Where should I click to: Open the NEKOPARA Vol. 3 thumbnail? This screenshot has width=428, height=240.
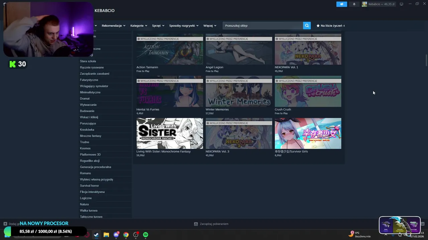[239, 133]
